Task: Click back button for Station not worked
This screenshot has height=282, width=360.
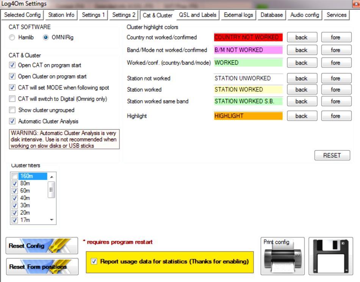Action: click(302, 78)
